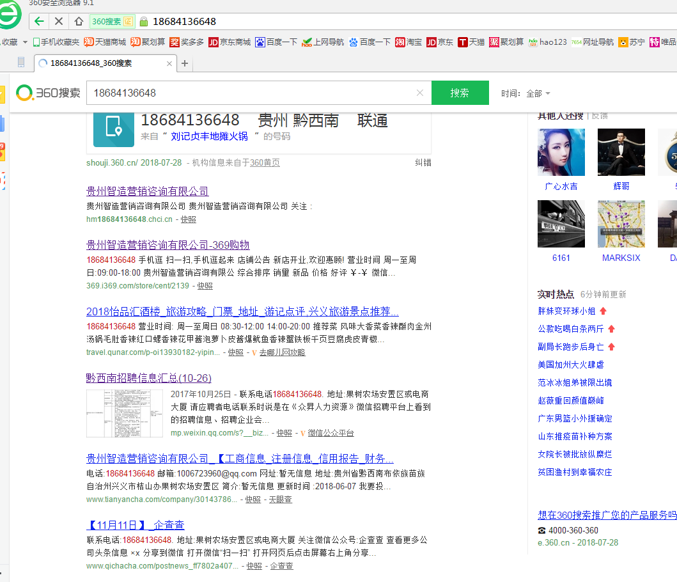Open the 黔西南招聘信息汇总(10-26) result link
This screenshot has width=677, height=582.
148,378
